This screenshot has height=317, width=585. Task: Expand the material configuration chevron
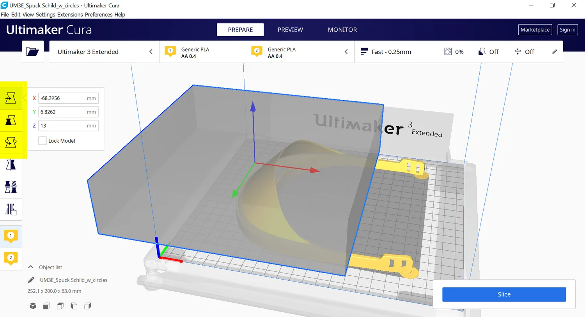coord(346,51)
